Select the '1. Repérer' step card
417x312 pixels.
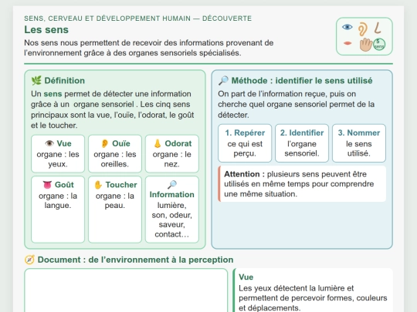(x=245, y=143)
